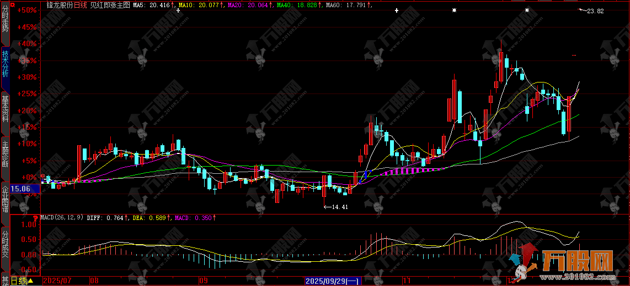
Task: Click the red up arrow after DIFF value
Action: [x=127, y=218]
